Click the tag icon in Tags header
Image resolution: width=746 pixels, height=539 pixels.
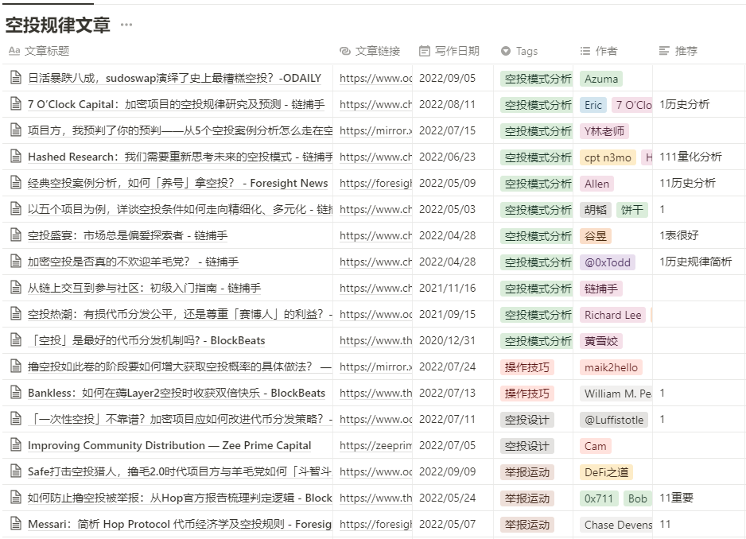pyautogui.click(x=506, y=51)
